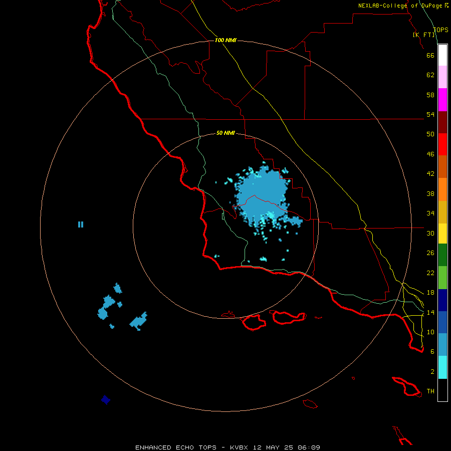Click the bright orange legend swatch
451x451 pixels.
tap(442, 189)
